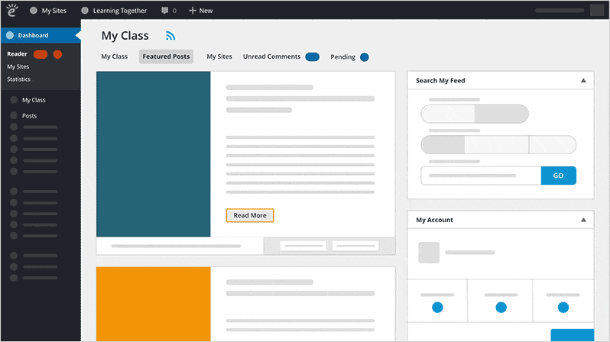Collapse the Search My Feed panel
610x342 pixels.
pyautogui.click(x=583, y=80)
